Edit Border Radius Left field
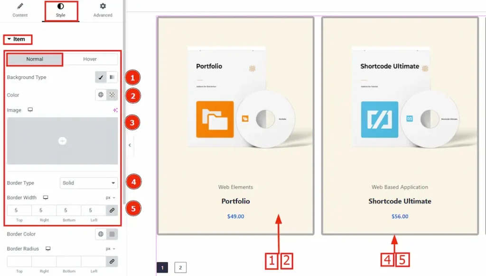Image resolution: width=486 pixels, height=276 pixels. point(93,261)
